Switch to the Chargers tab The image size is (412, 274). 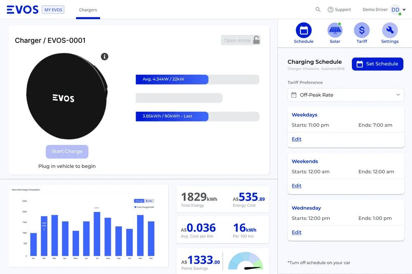pos(88,9)
